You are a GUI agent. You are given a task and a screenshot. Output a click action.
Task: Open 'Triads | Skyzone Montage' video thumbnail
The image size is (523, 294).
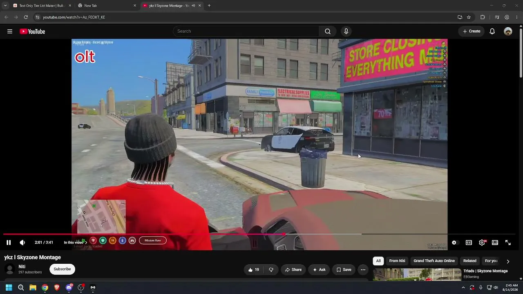[x=417, y=275]
